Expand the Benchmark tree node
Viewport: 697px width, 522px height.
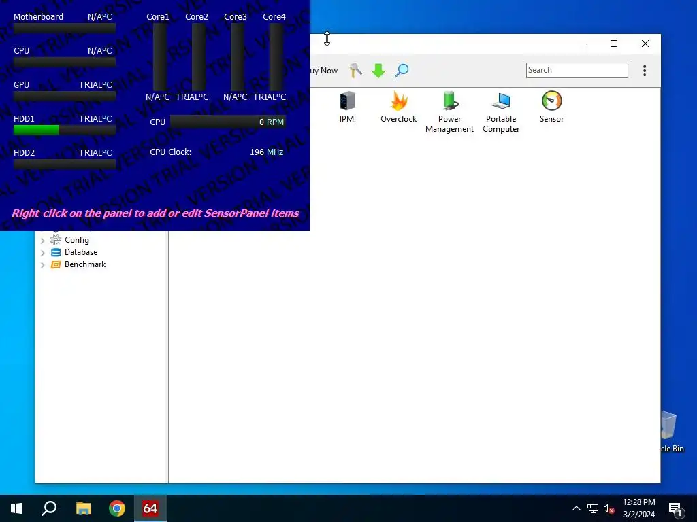43,266
